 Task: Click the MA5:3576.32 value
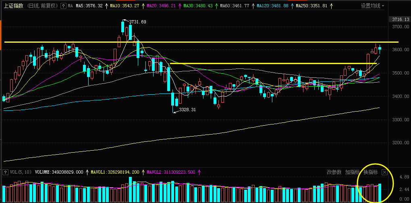tap(89, 6)
